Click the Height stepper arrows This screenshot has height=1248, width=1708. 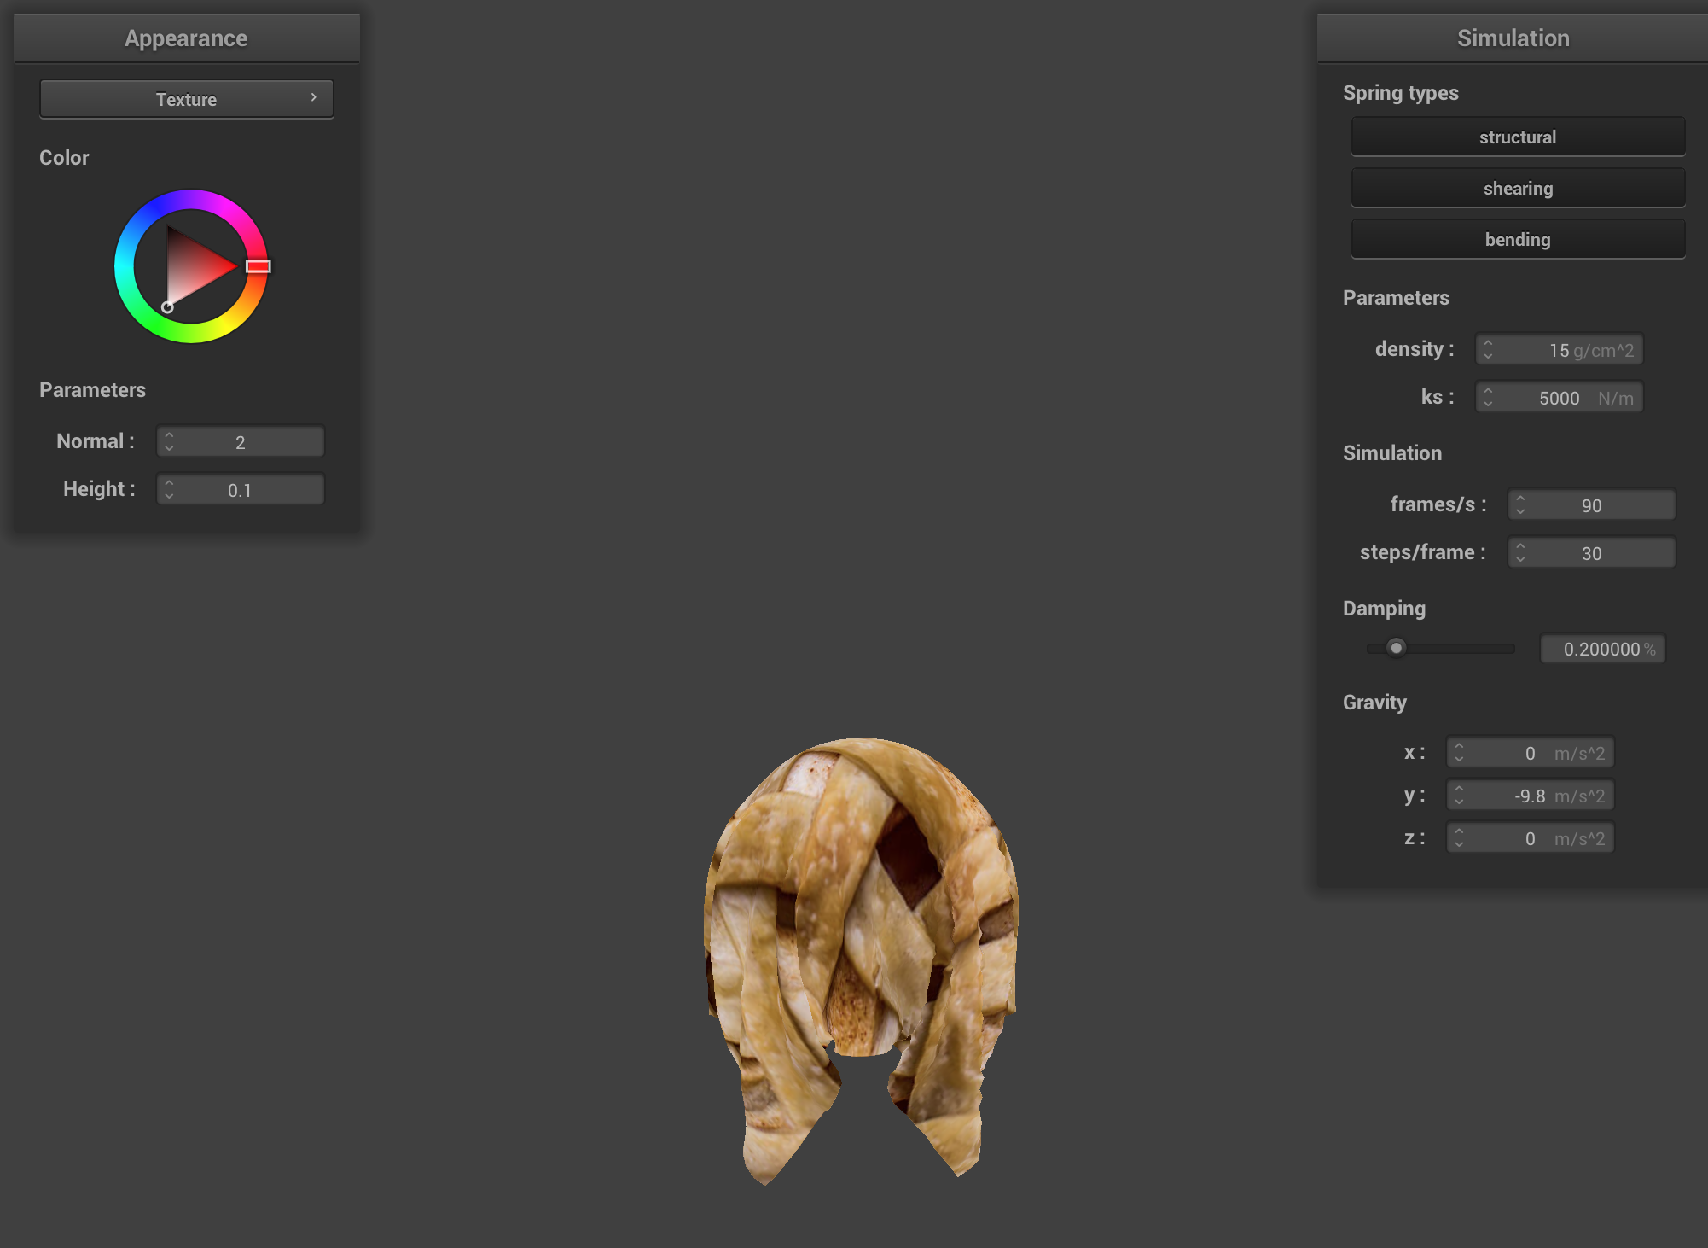pos(169,489)
